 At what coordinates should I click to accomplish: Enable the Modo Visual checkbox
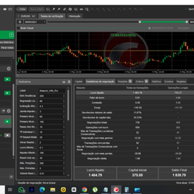tap(18, 28)
